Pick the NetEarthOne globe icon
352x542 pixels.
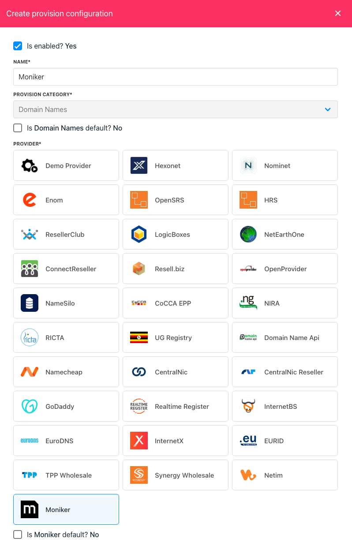point(248,234)
